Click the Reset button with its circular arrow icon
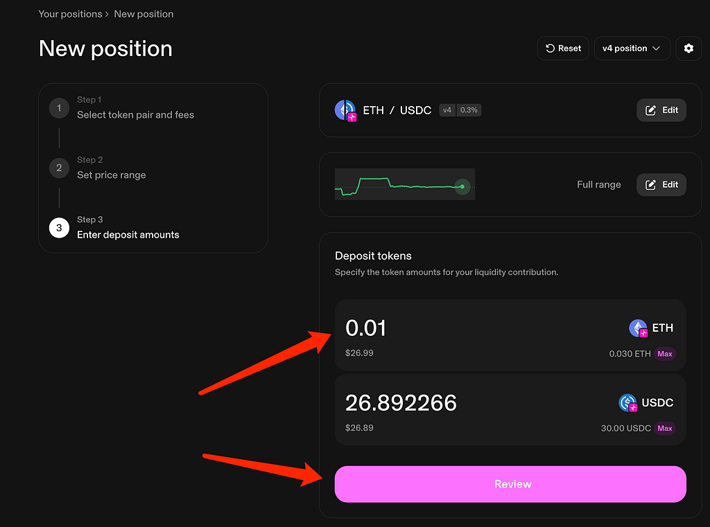This screenshot has width=710, height=527. pyautogui.click(x=563, y=48)
